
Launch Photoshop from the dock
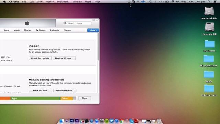pos(72,121)
